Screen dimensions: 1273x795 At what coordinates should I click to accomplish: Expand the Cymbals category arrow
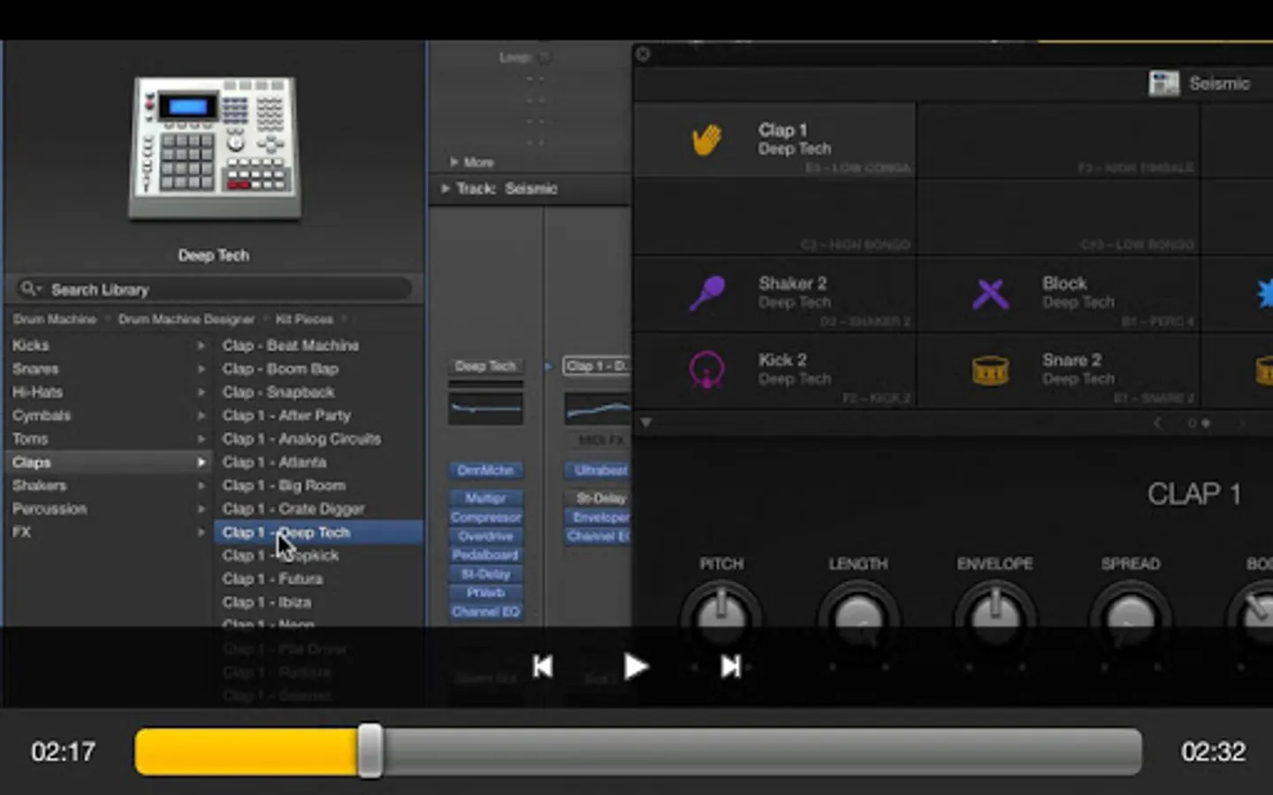click(x=201, y=415)
